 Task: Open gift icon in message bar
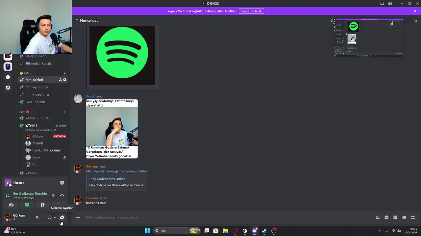[378, 217]
